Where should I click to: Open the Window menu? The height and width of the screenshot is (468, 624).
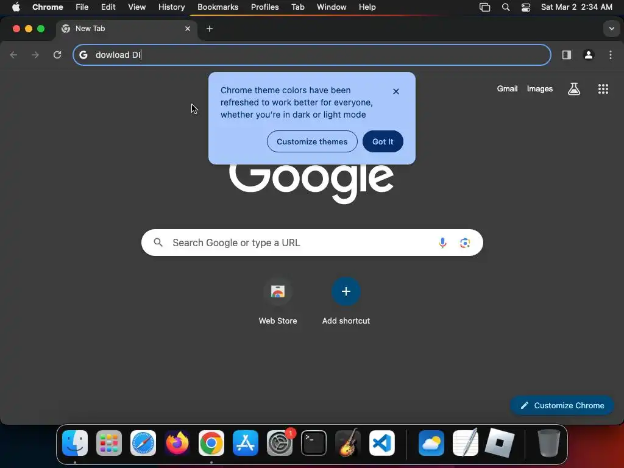[x=331, y=7]
